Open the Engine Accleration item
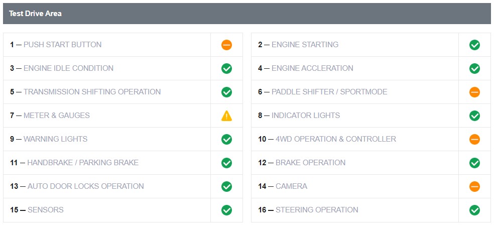Image resolution: width=494 pixels, height=227 pixels. [312, 68]
